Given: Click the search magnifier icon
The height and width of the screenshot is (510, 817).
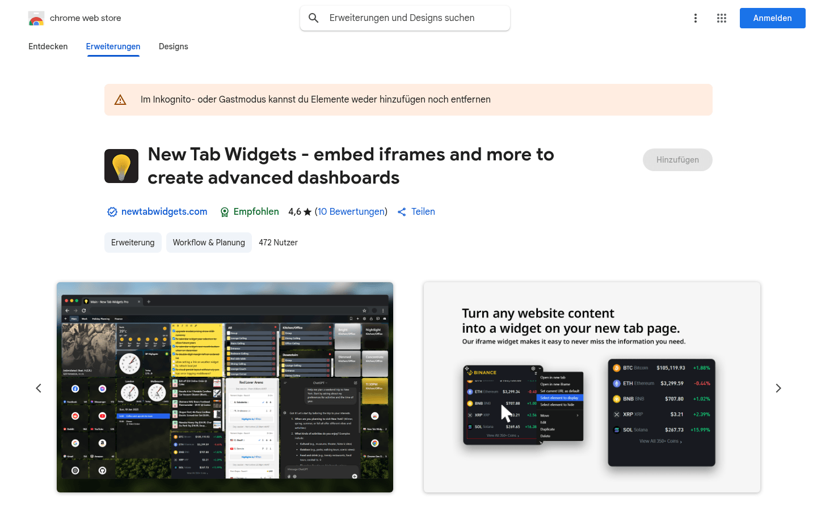Looking at the screenshot, I should [313, 18].
